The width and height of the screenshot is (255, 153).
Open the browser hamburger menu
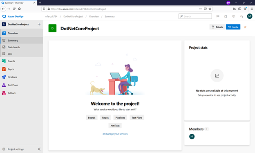coord(252,9)
